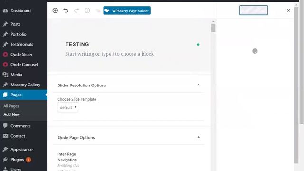The height and width of the screenshot is (171, 304).
Task: Click the editor area scrollbar thumb
Action: [x=213, y=28]
